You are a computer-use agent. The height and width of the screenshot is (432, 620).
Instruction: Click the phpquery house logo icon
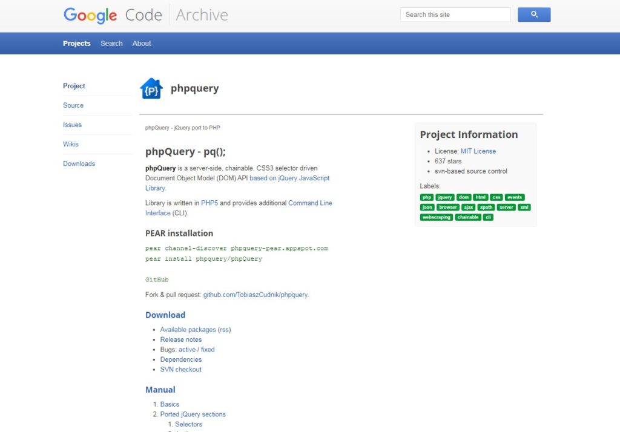151,89
